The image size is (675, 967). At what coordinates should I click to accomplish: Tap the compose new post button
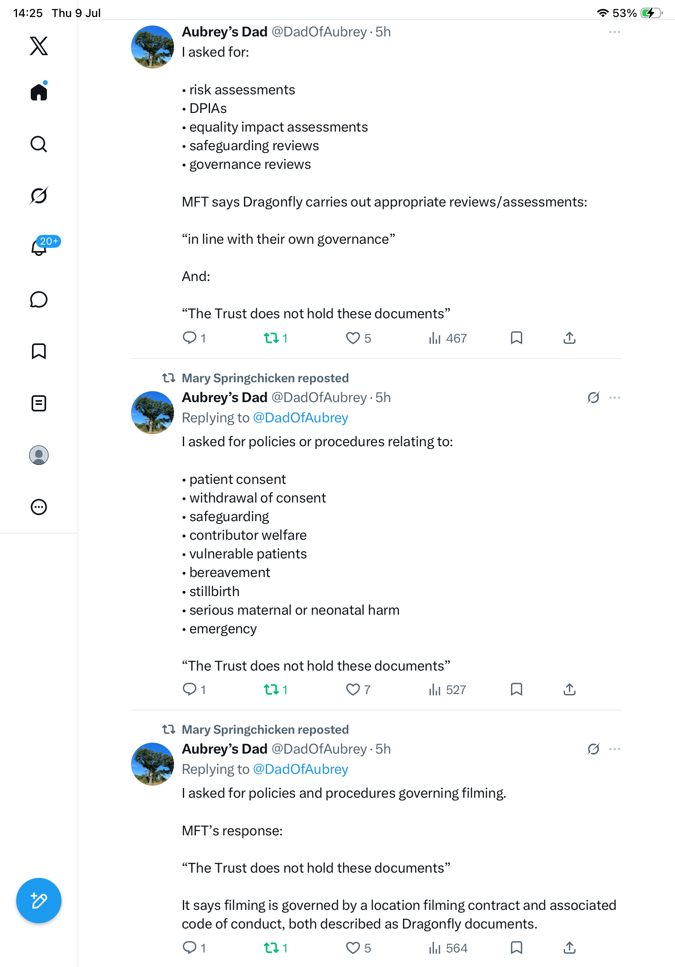pos(39,901)
